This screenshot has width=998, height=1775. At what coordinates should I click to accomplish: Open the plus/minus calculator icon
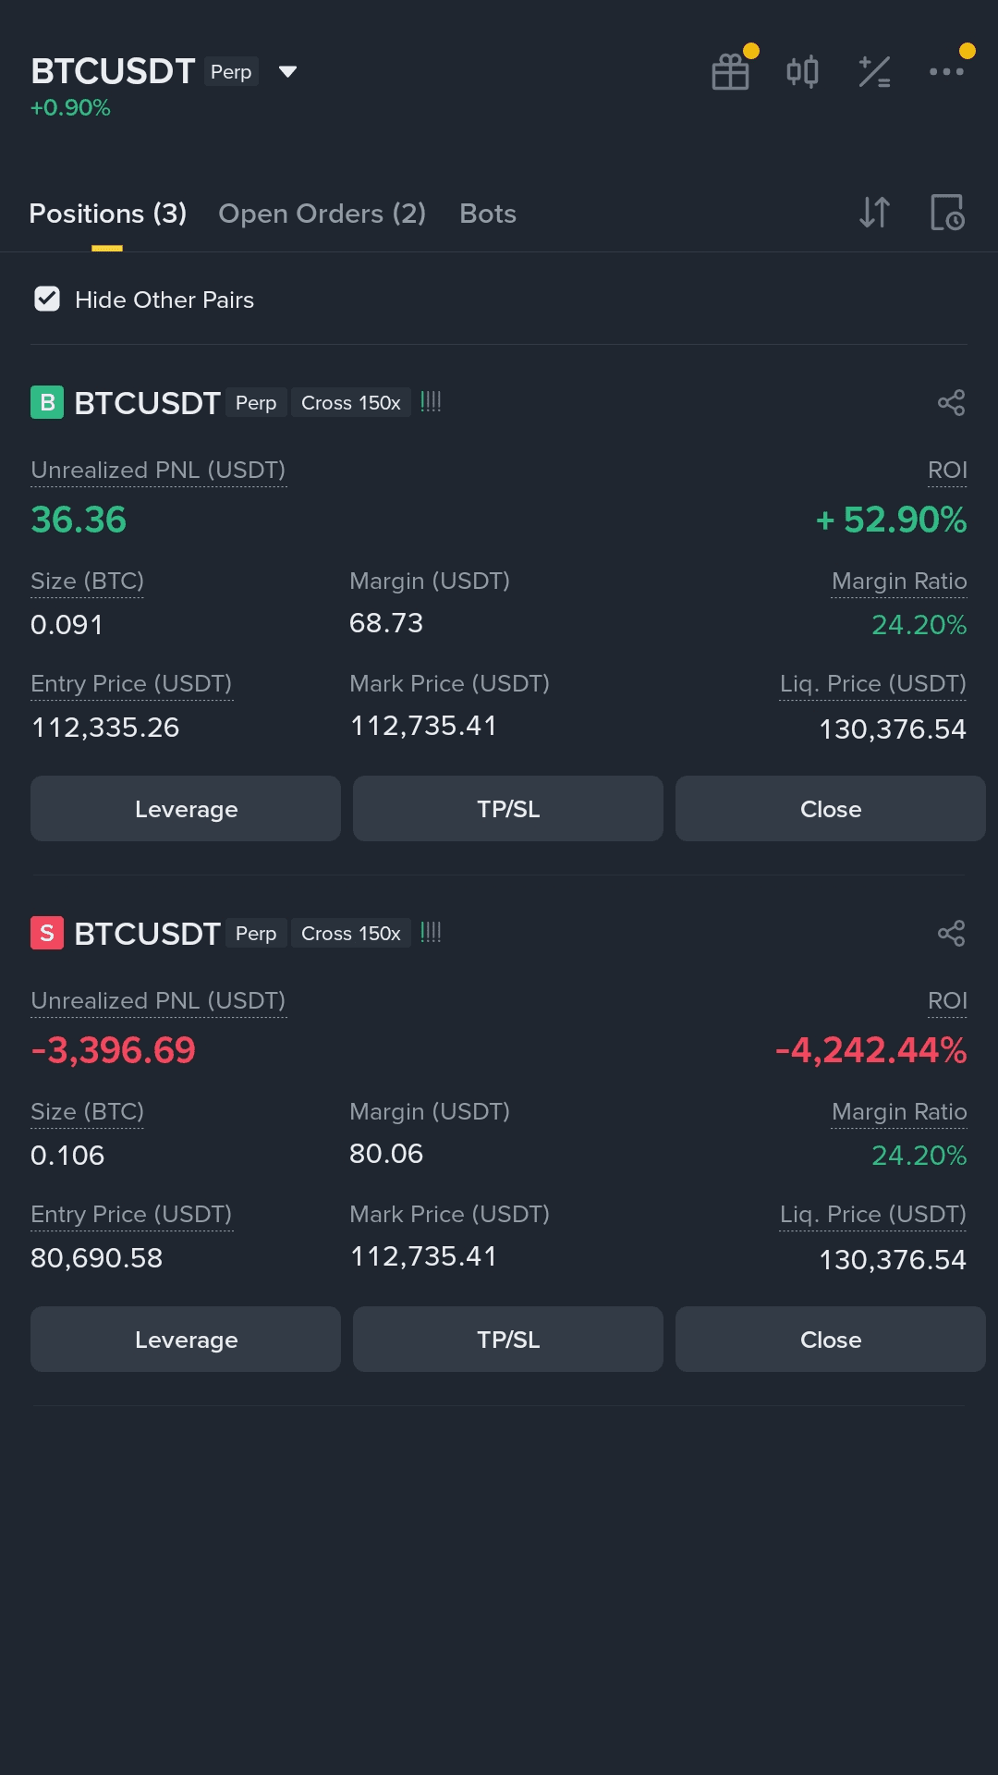(874, 71)
